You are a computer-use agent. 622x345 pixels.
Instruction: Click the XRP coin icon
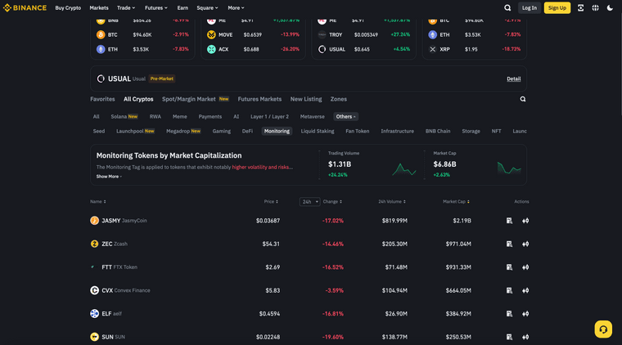pos(433,49)
